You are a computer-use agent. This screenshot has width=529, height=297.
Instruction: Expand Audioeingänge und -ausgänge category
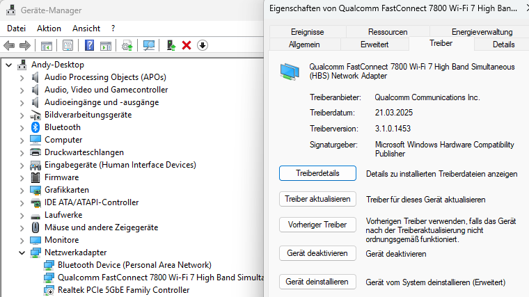click(22, 102)
